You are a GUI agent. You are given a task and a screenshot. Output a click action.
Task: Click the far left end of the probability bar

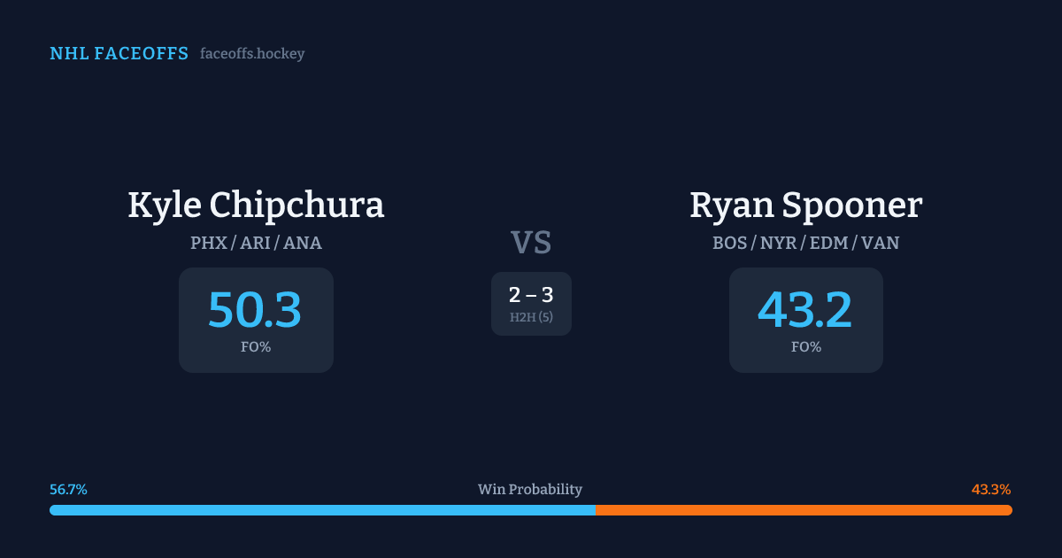(x=53, y=510)
